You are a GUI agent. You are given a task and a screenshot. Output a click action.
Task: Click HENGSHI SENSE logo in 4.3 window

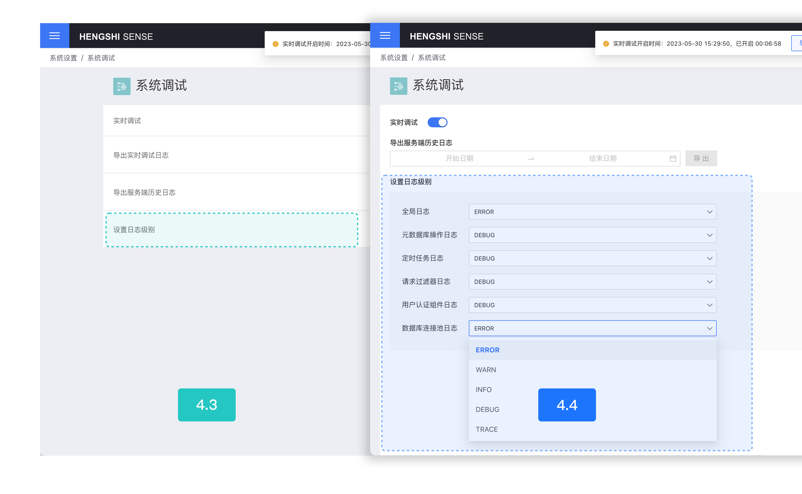[116, 37]
